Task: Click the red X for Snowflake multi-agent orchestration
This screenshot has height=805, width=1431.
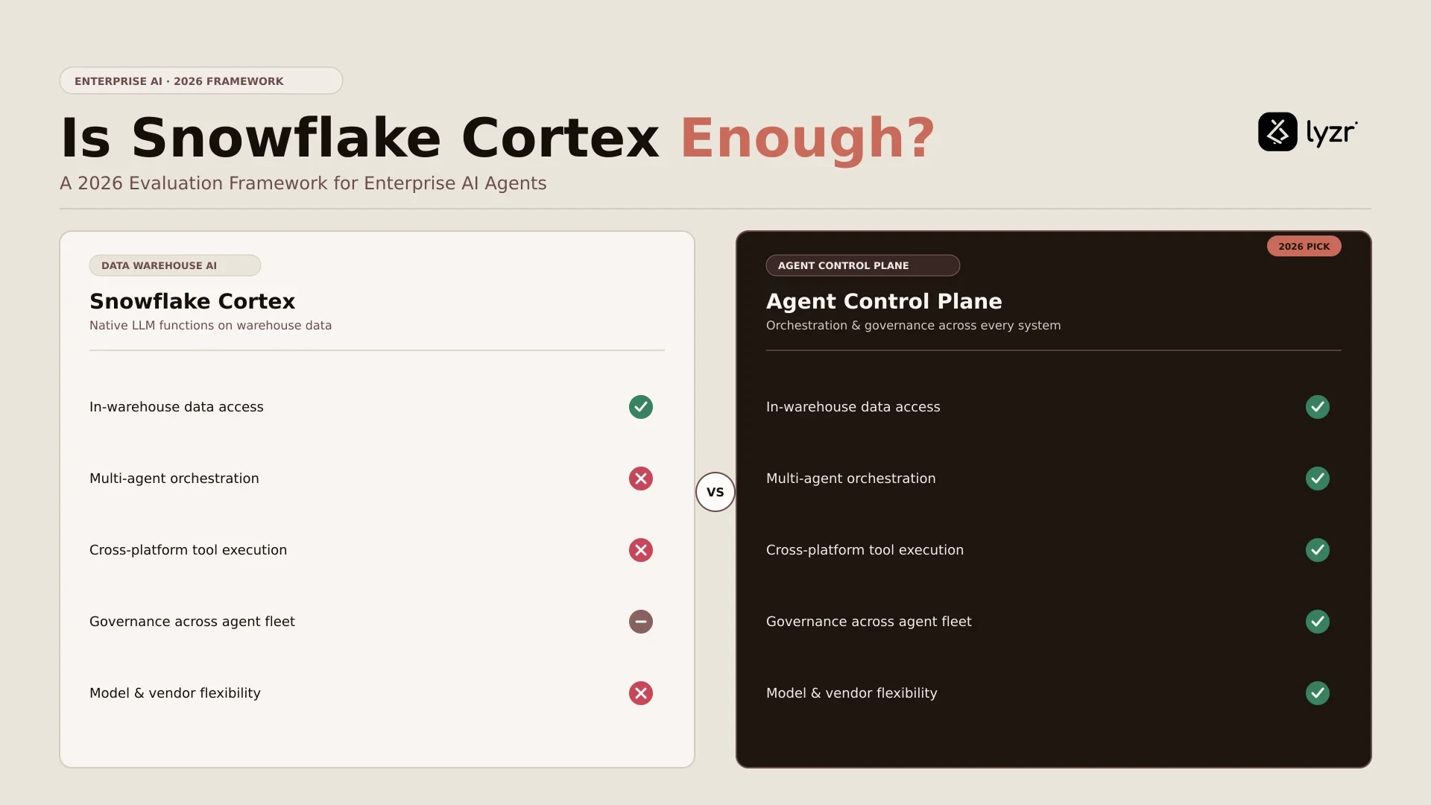Action: tap(641, 479)
